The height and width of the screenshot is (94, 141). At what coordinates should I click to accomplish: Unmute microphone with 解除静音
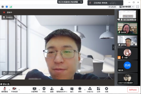5,90
